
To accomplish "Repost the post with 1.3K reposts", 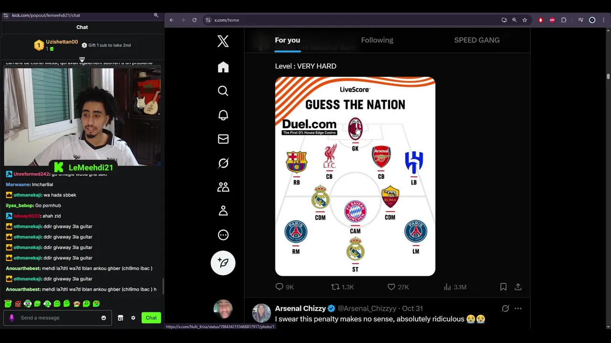I will [x=342, y=287].
